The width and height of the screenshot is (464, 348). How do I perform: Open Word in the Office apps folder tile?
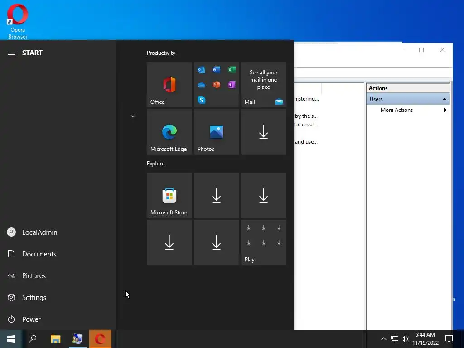(x=216, y=69)
